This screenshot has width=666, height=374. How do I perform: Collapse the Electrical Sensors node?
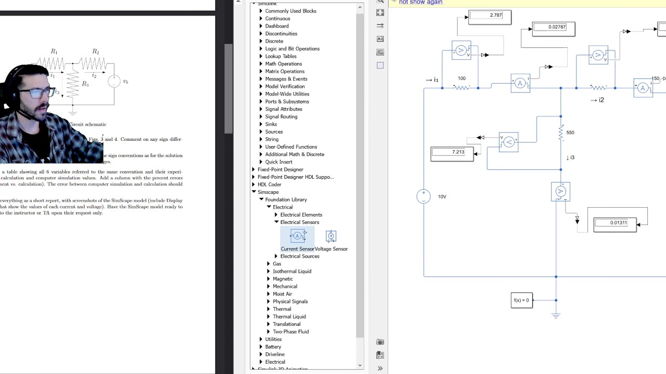[x=276, y=222]
